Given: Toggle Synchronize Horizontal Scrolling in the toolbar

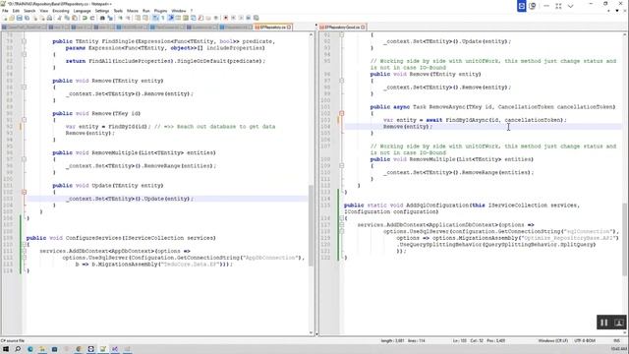Looking at the screenshot, I should point(144,18).
